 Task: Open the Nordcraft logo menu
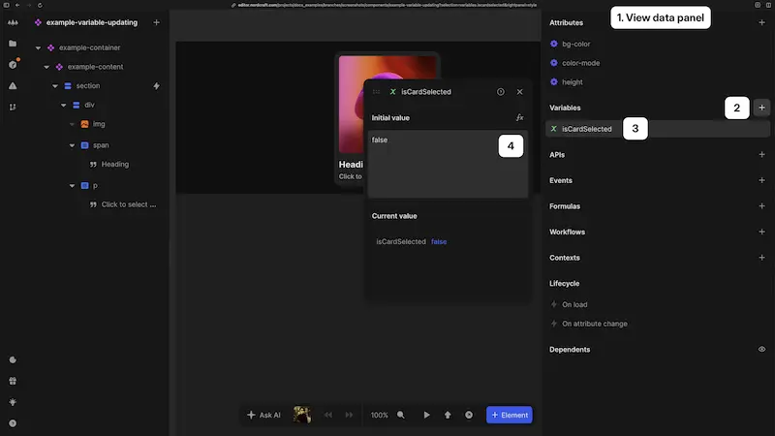click(13, 22)
